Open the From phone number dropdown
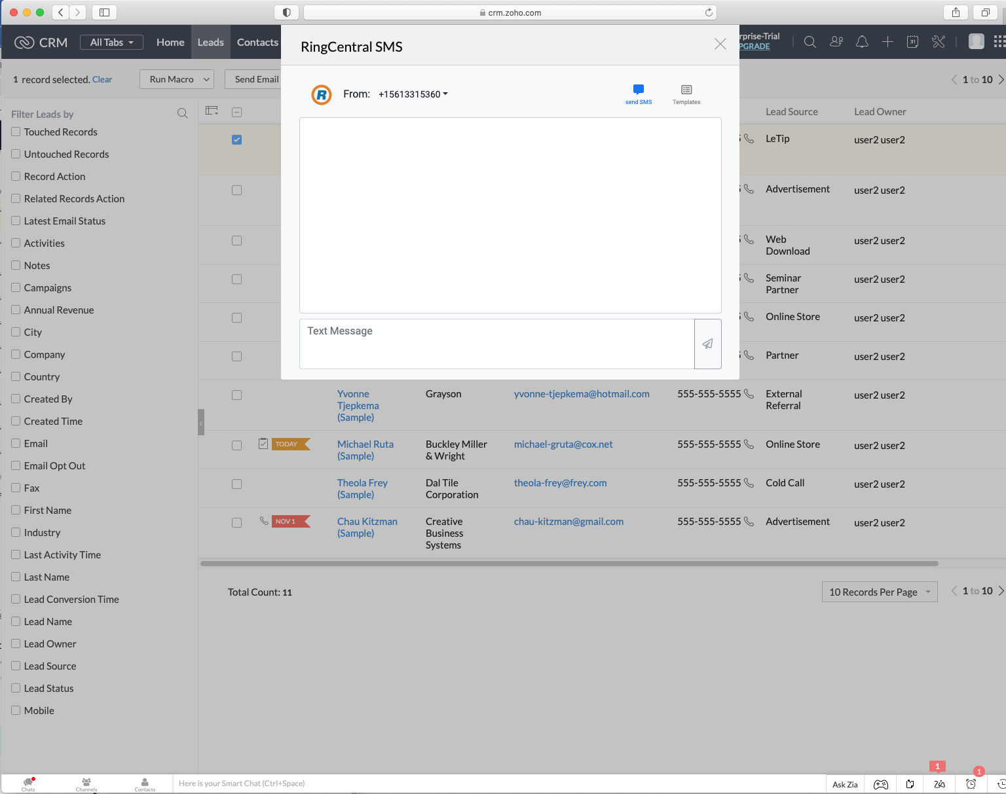Screen dimensions: 1006x794 pos(413,94)
